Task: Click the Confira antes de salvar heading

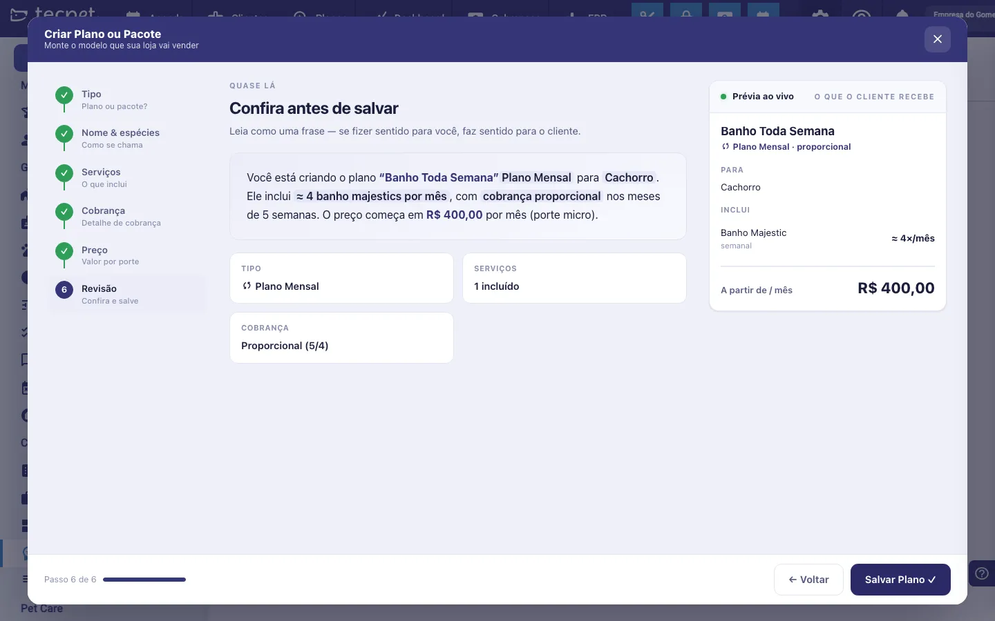Action: pyautogui.click(x=314, y=108)
